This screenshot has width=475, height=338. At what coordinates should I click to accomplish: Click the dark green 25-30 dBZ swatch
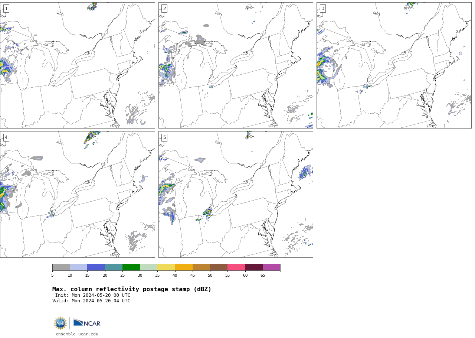click(131, 267)
